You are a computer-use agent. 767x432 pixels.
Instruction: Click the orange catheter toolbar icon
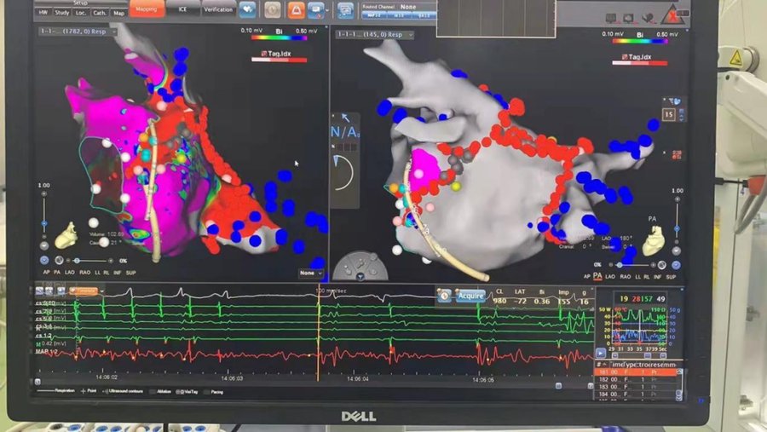click(295, 10)
